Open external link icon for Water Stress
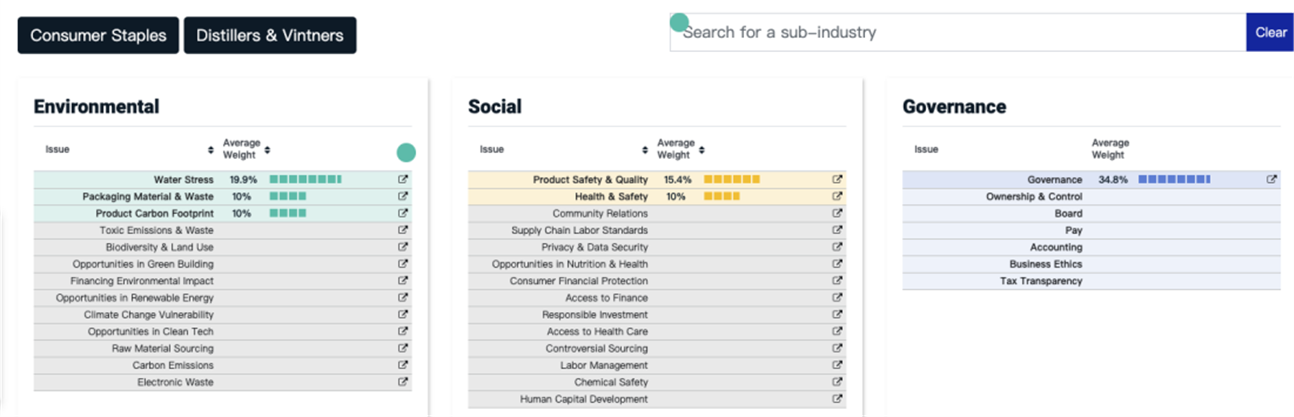The width and height of the screenshot is (1294, 417). tap(403, 180)
